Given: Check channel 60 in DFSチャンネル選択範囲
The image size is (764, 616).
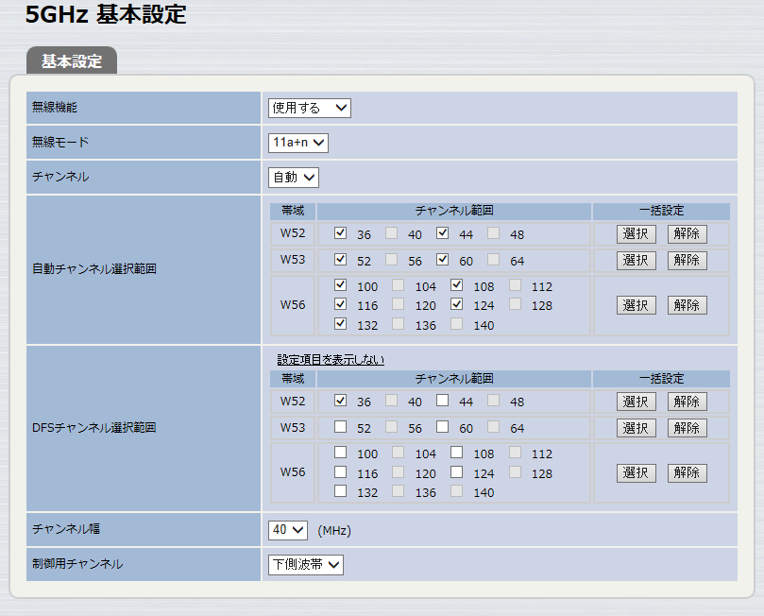Looking at the screenshot, I should pos(443,427).
